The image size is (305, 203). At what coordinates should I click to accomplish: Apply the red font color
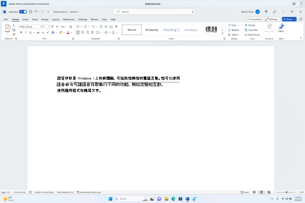68,33
